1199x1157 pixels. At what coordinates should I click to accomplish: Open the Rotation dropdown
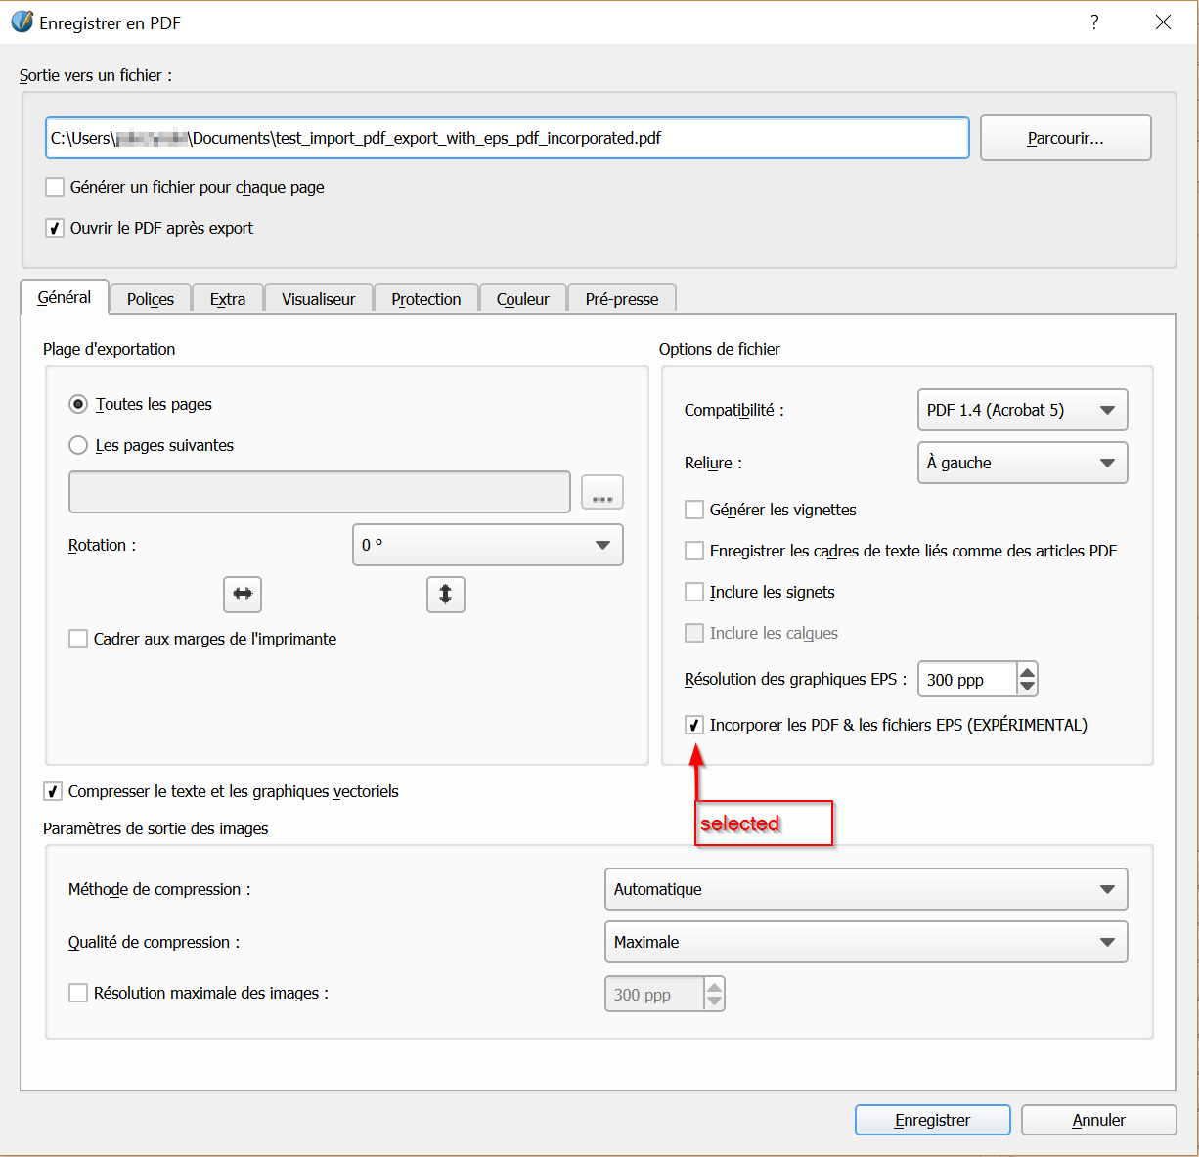(x=487, y=545)
